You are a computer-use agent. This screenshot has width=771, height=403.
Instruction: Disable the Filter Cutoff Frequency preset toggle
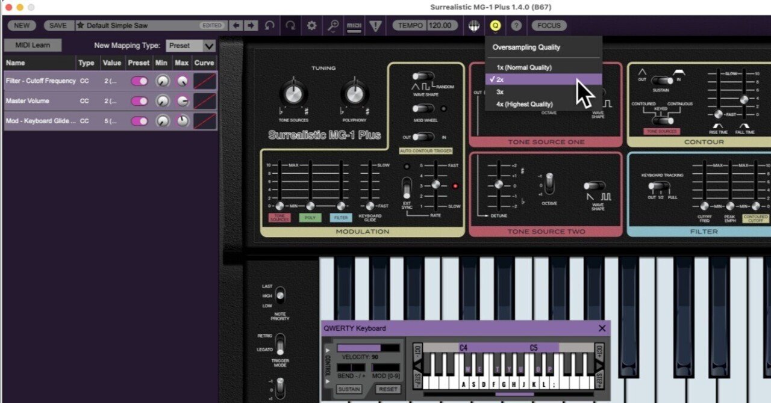pyautogui.click(x=139, y=81)
